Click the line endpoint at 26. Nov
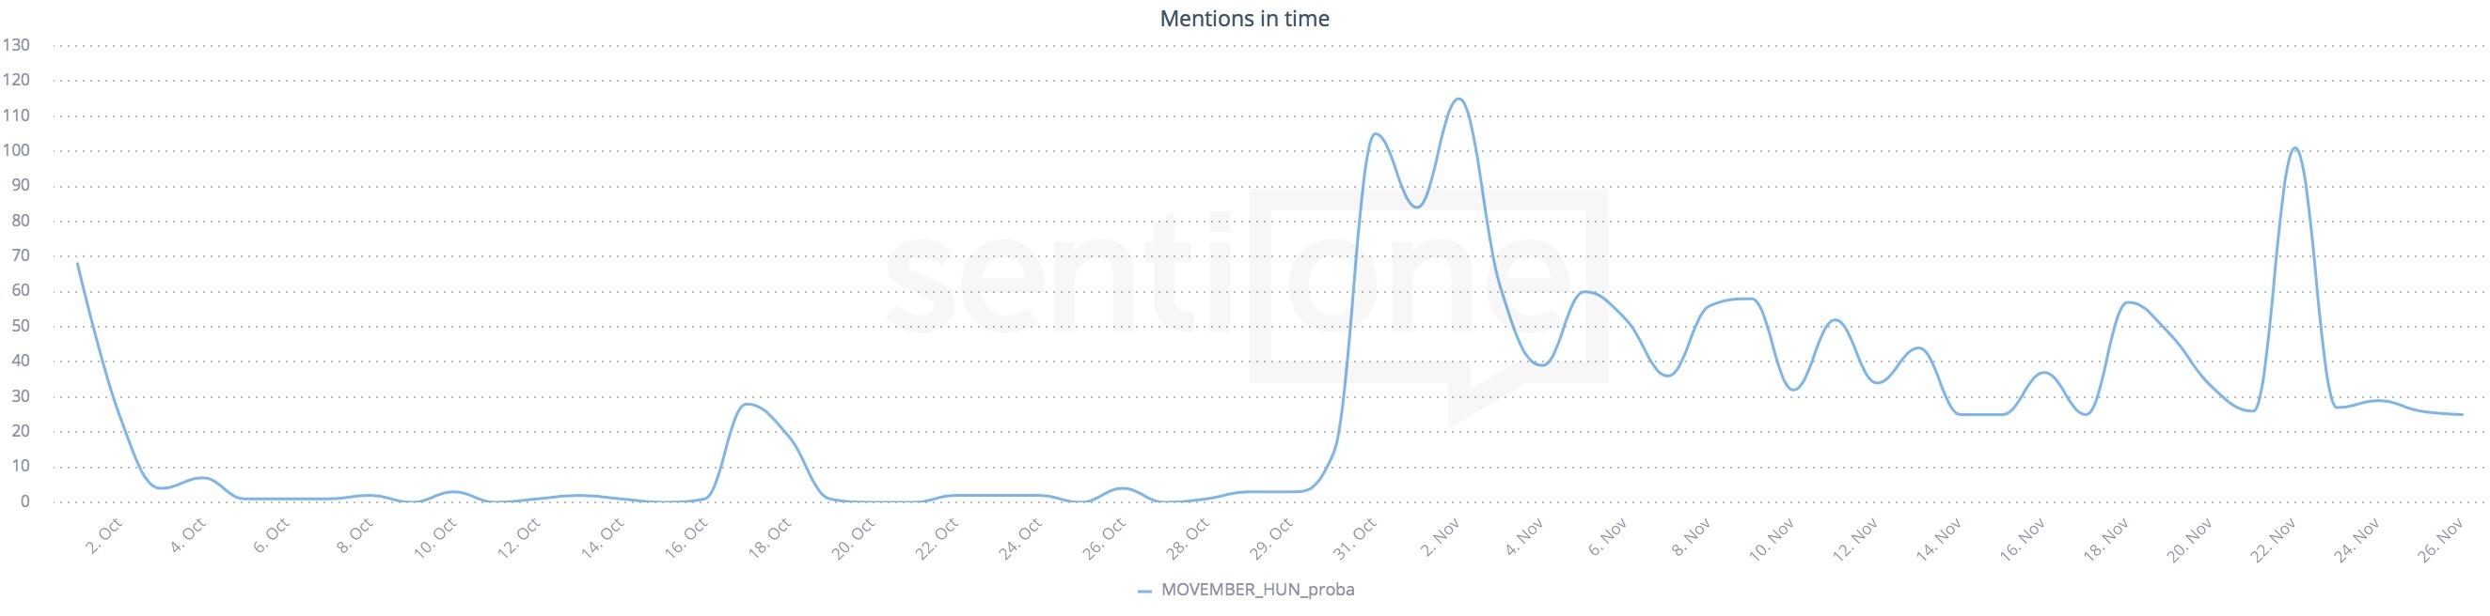The width and height of the screenshot is (2490, 616). [2462, 414]
